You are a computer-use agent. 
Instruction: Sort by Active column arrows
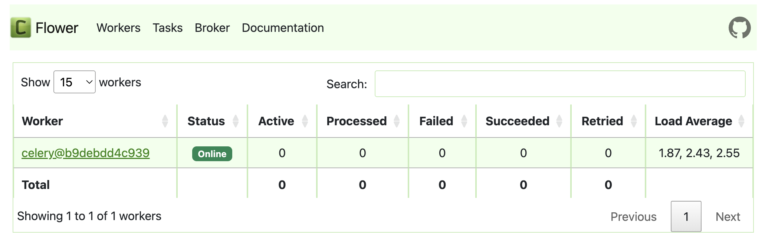[305, 121]
